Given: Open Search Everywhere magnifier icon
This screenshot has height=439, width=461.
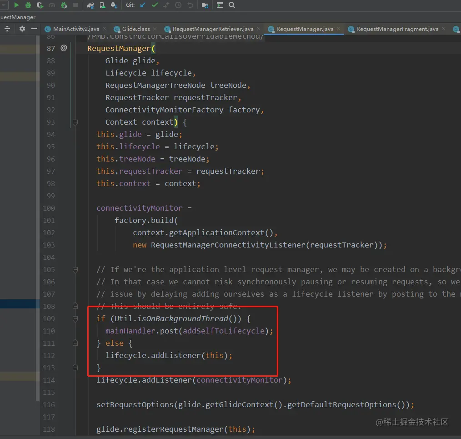Looking at the screenshot, I should click(232, 5).
